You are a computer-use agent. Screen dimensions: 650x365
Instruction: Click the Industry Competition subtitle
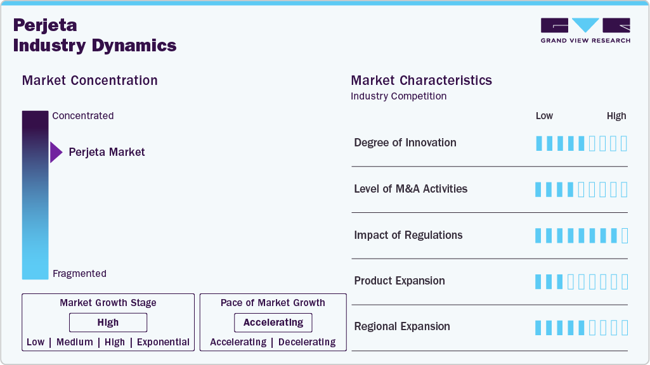click(398, 96)
